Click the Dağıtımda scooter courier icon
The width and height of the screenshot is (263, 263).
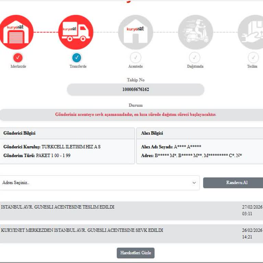click(x=196, y=32)
